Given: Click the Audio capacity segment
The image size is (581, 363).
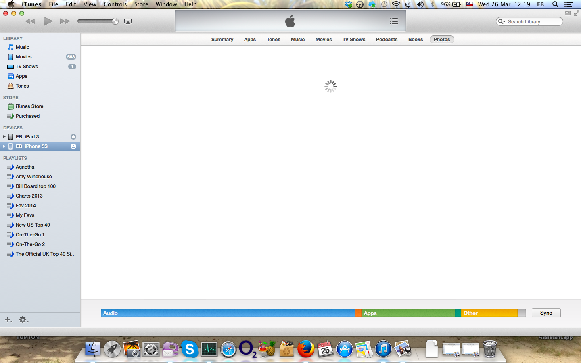Looking at the screenshot, I should pyautogui.click(x=228, y=313).
